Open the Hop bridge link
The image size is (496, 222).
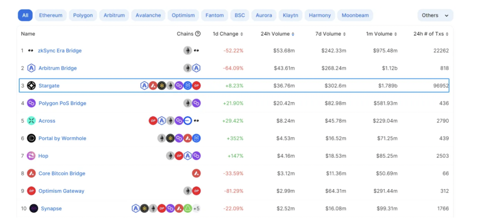(x=43, y=156)
